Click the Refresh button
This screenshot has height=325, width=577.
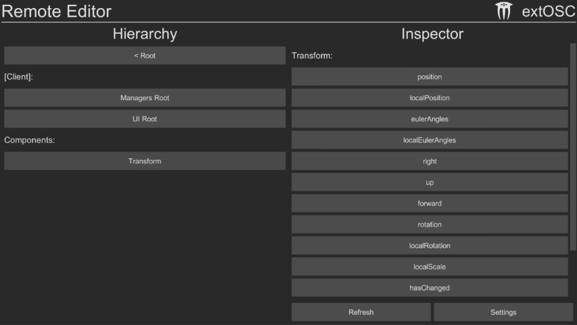pyautogui.click(x=361, y=312)
